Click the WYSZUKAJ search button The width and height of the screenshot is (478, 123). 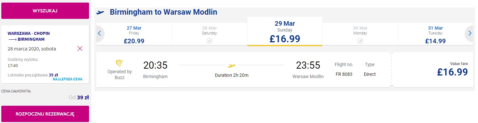(45, 11)
